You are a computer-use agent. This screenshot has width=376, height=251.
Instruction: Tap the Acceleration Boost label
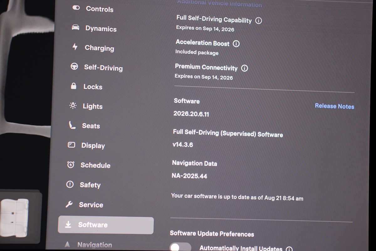click(202, 43)
